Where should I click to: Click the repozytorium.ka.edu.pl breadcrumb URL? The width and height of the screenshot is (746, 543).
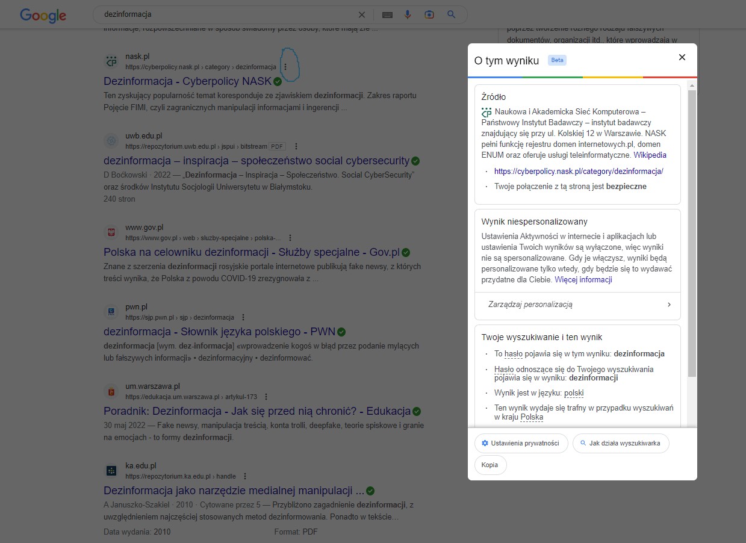pos(181,476)
